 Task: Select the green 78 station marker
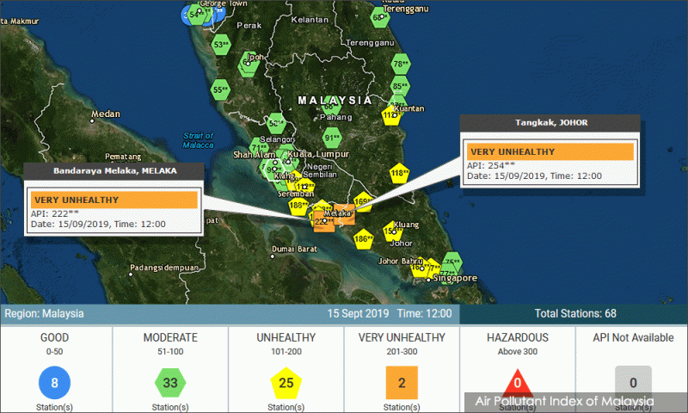400,65
